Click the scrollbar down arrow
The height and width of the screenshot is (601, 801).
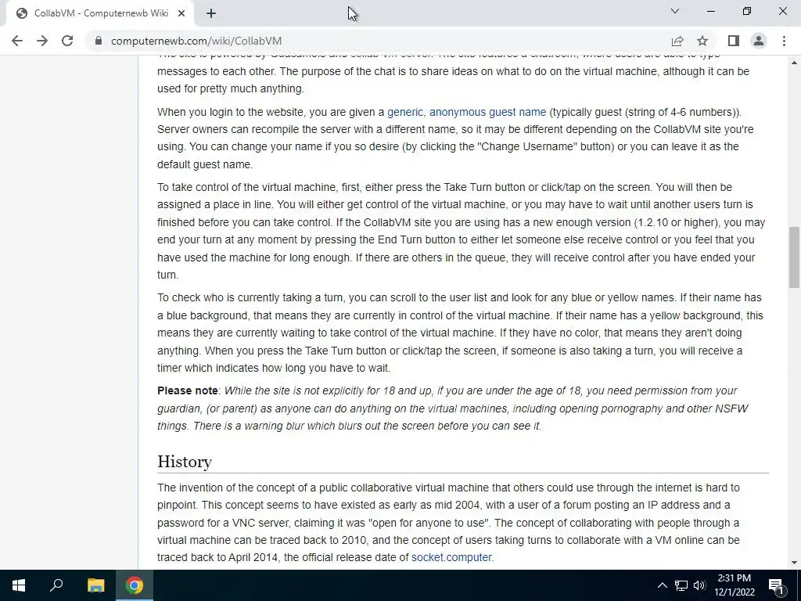pyautogui.click(x=795, y=563)
